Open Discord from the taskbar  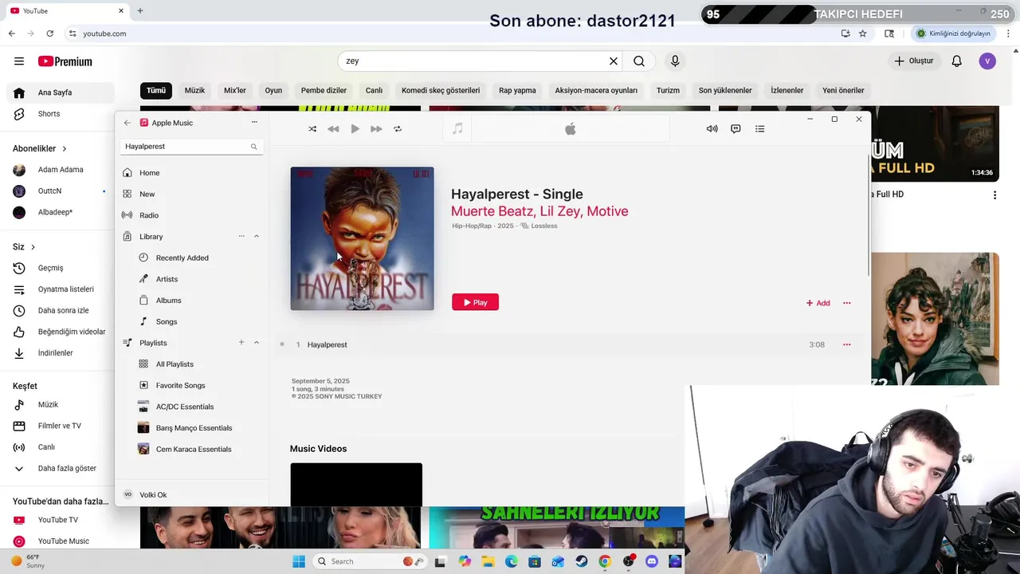[652, 561]
